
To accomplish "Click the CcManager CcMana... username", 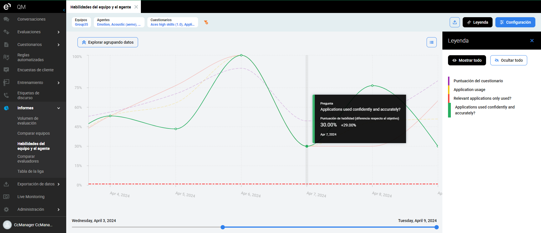I will point(33,225).
